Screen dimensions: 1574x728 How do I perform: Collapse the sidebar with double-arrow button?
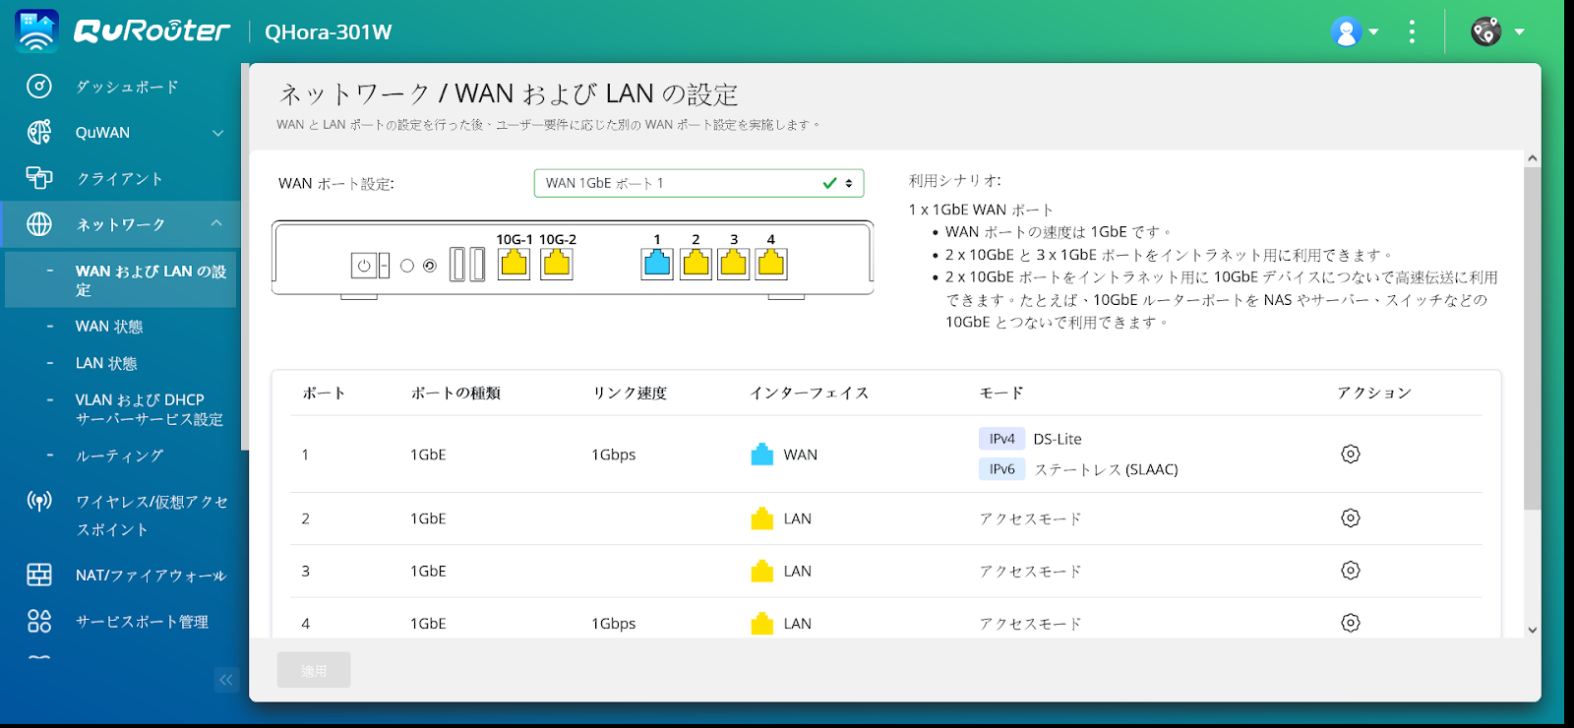coord(226,680)
